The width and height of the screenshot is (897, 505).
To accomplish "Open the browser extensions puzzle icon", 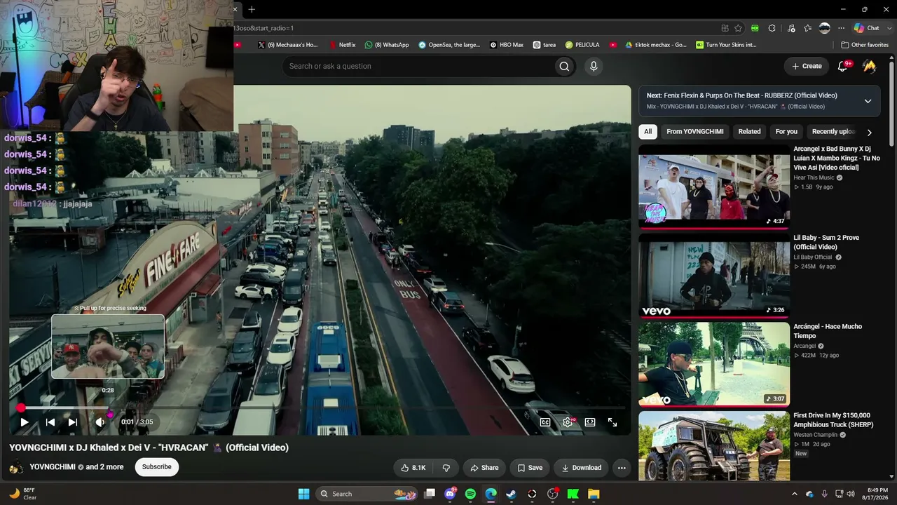I will (x=772, y=28).
